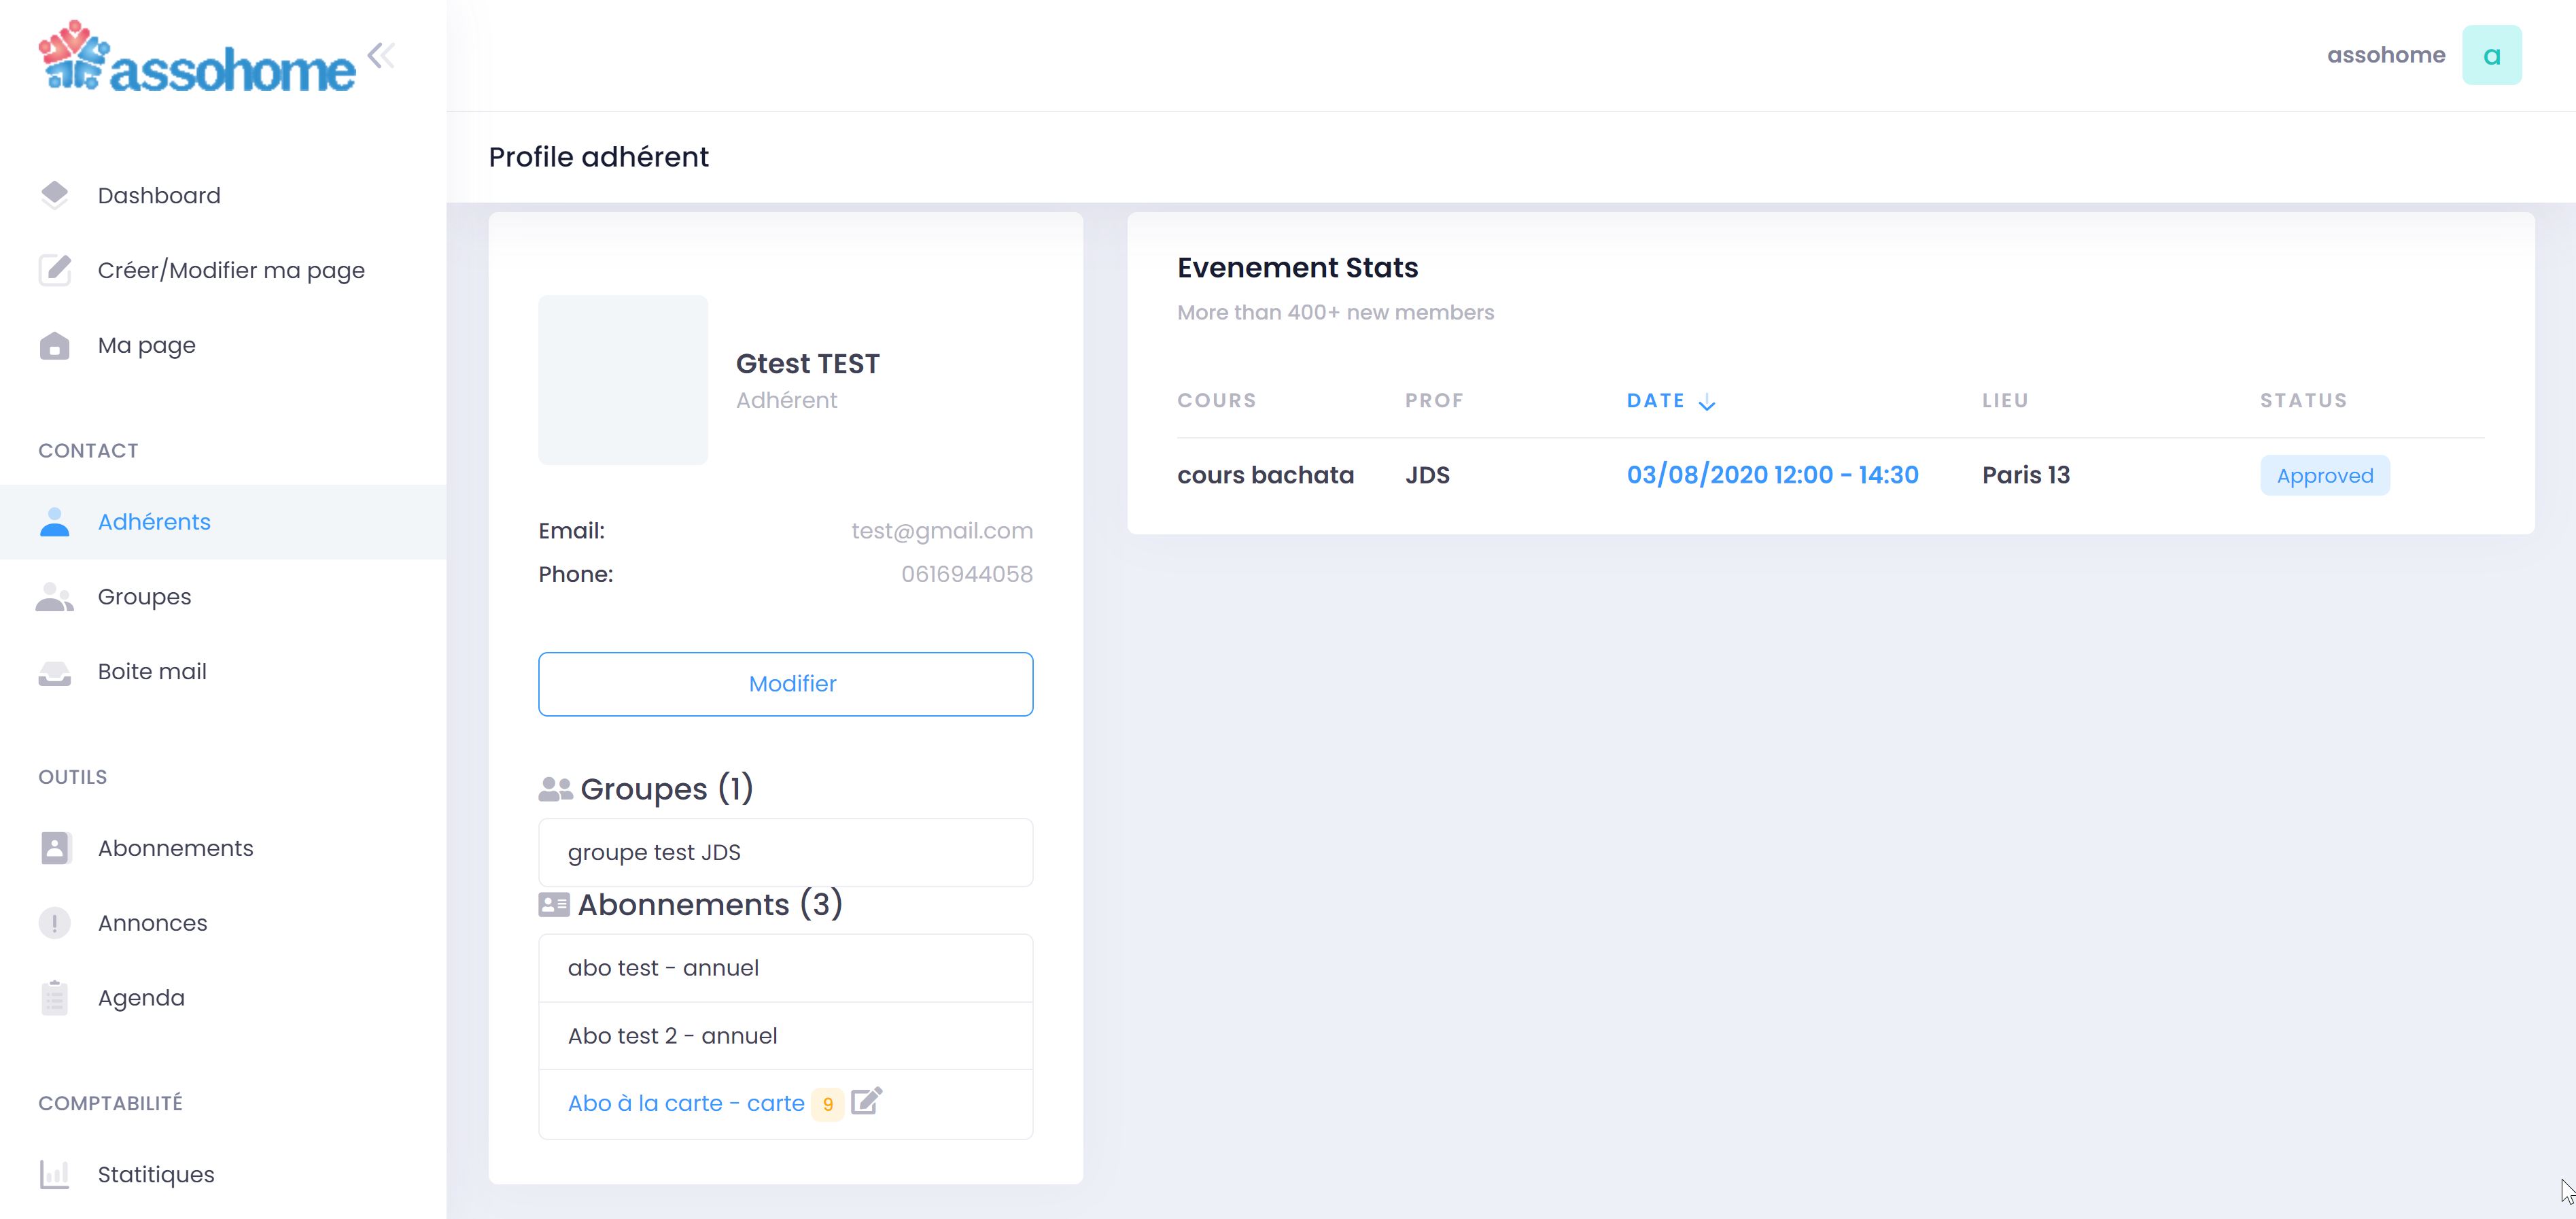Click the Annonces exclamation icon
Screen dimensions: 2576x1219
point(54,923)
